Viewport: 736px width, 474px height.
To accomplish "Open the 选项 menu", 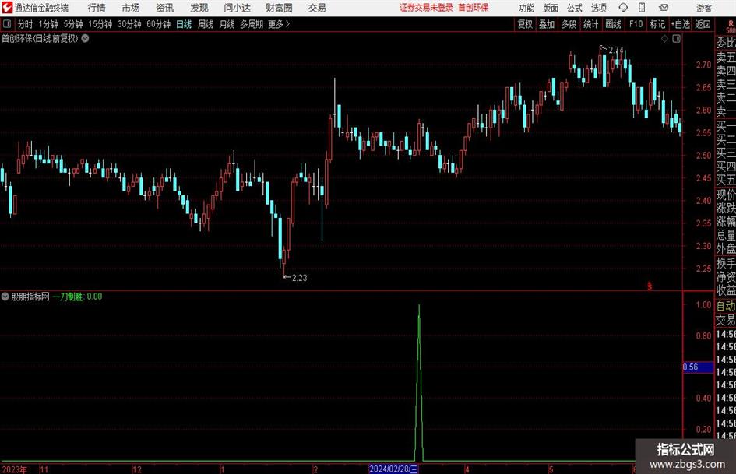I will click(598, 8).
